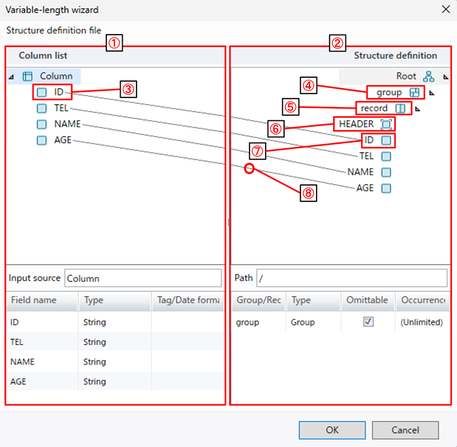This screenshot has height=447, width=457.
Task: Collapse the group node expander arrow
Action: [x=432, y=93]
